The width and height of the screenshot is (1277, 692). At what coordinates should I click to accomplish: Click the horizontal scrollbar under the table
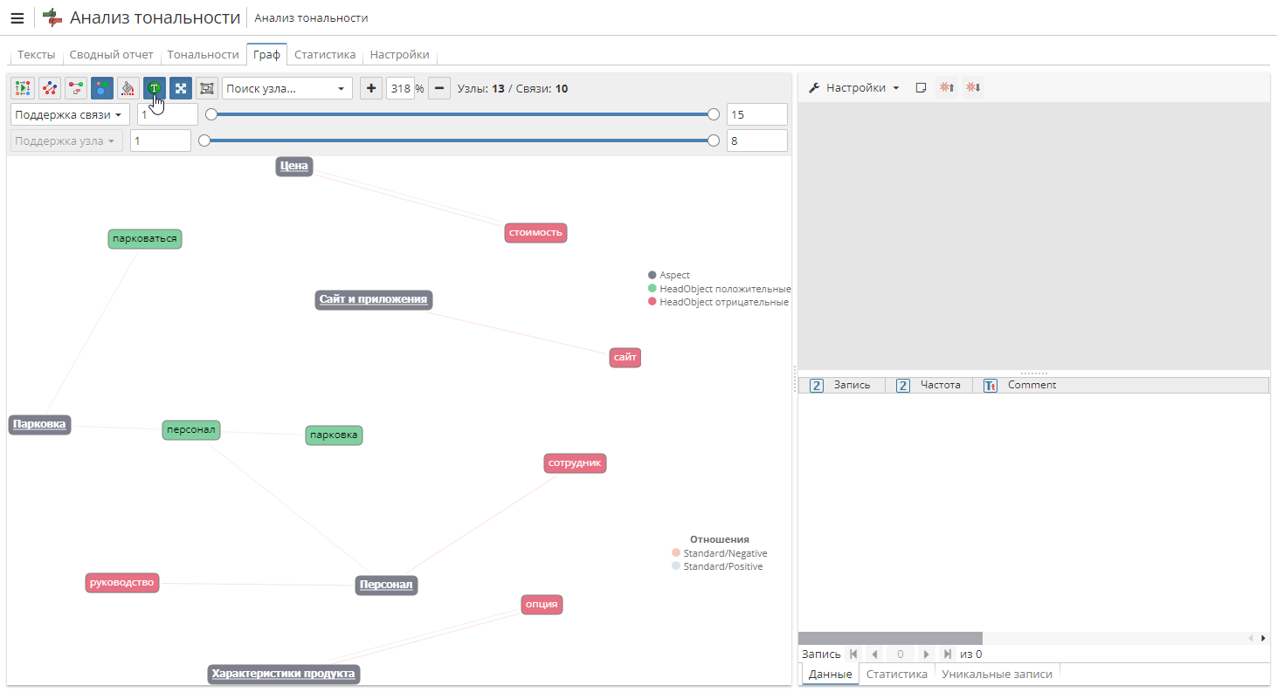coord(890,639)
